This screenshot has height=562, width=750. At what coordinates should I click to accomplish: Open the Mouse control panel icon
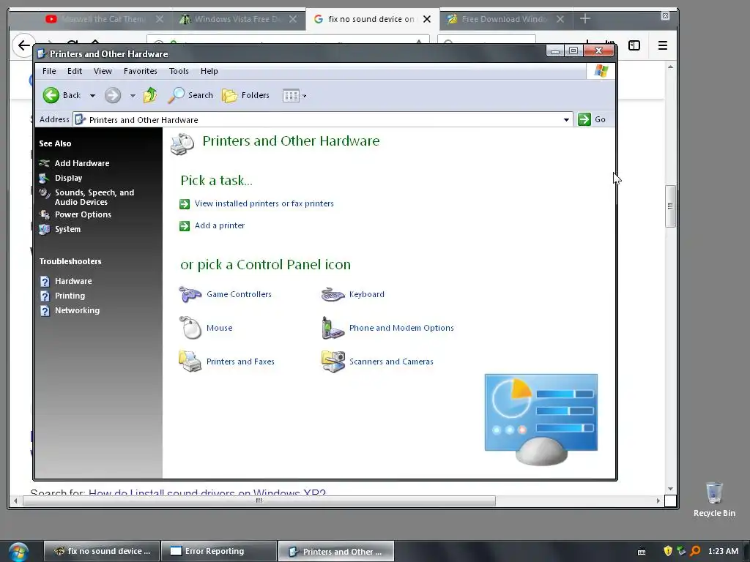[190, 328]
